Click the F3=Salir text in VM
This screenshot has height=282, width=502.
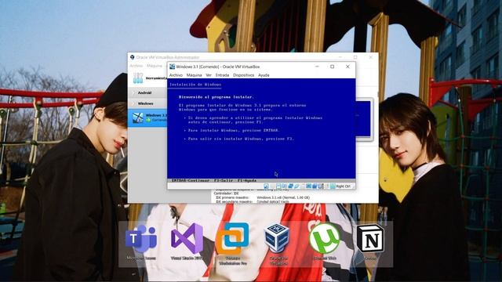coord(224,181)
